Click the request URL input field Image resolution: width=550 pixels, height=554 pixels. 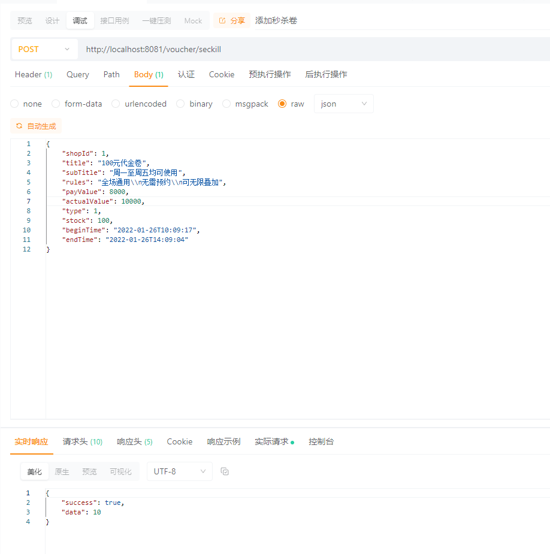(x=314, y=49)
